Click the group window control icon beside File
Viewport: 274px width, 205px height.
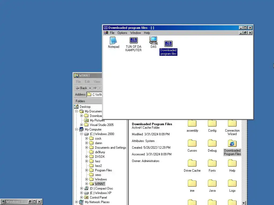point(106,33)
